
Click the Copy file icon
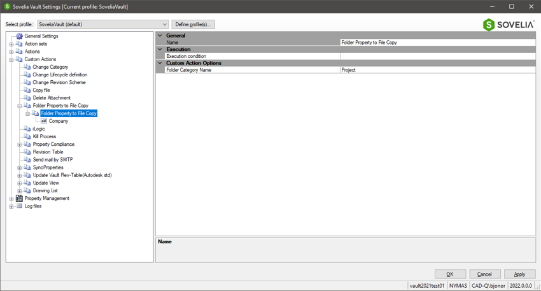pos(27,90)
